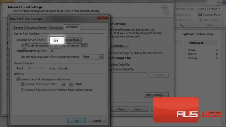The width and height of the screenshot is (226, 127).
Task: Open the Address Book in Outlook ribbon
Action: [209, 15]
